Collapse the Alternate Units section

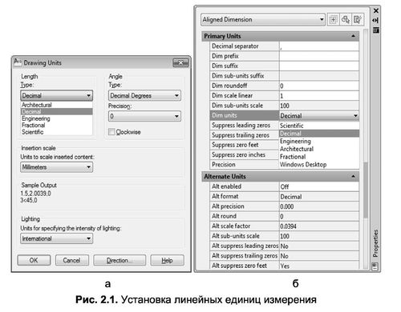pyautogui.click(x=353, y=176)
